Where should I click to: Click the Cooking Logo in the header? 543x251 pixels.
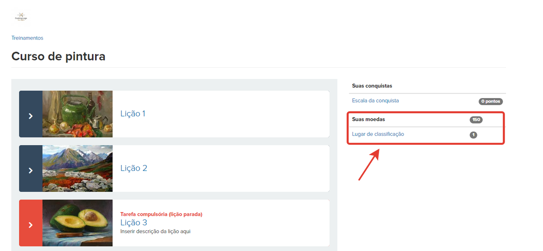(21, 17)
